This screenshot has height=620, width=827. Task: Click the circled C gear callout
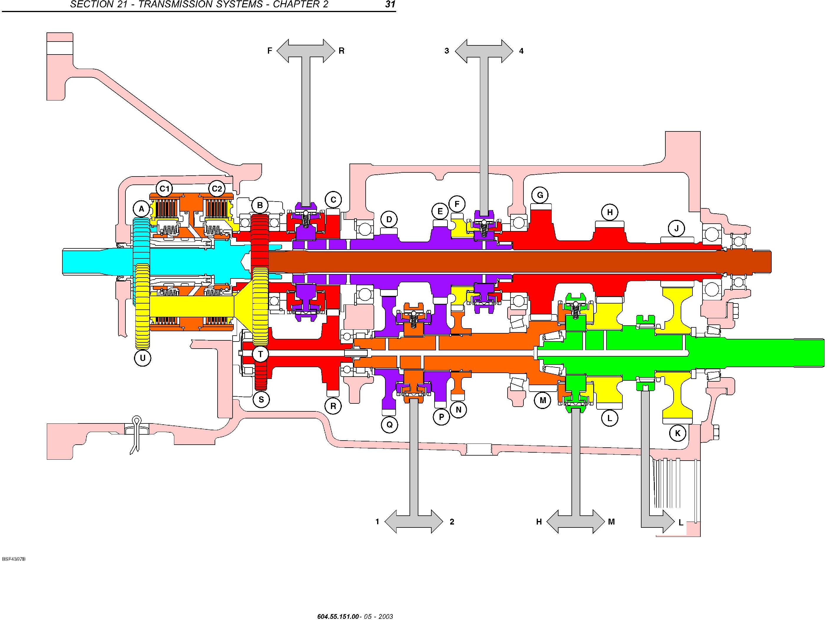coord(333,200)
